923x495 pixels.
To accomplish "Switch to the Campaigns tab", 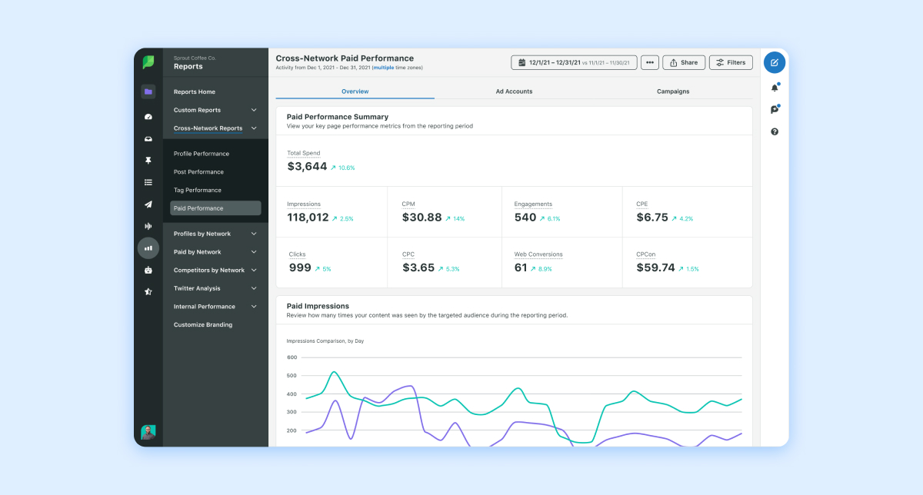I will 673,91.
